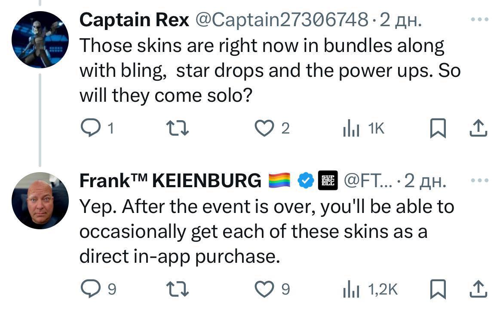The image size is (503, 316).
Task: View analytics of Captain Rex's tweet
Action: 351,128
